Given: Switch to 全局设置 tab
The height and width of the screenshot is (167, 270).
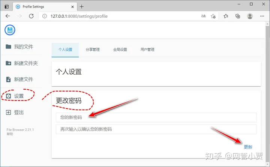Looking at the screenshot, I should 120,50.
